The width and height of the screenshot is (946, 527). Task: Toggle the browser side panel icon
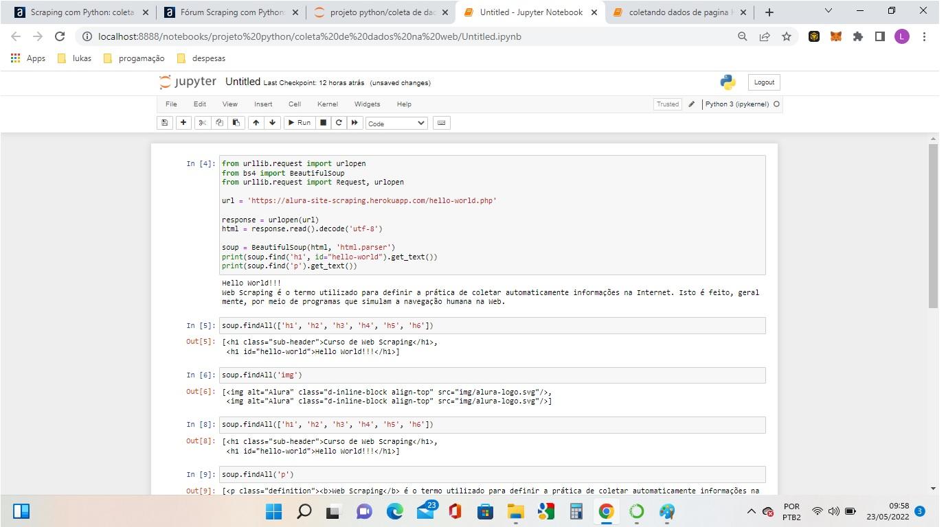pos(880,36)
